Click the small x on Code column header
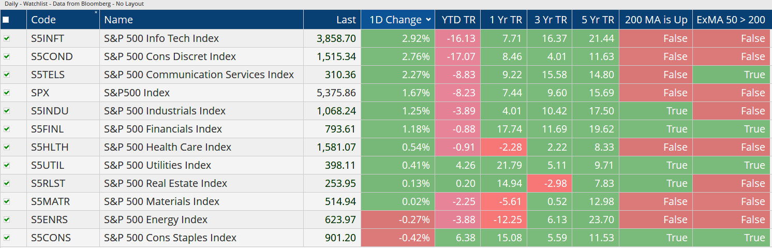This screenshot has height=248, width=772. tap(96, 12)
